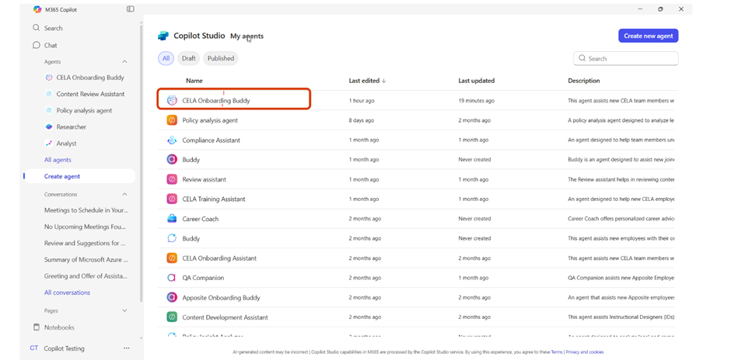Click Content Development Assistant row icon
The width and height of the screenshot is (731, 360).
(172, 317)
